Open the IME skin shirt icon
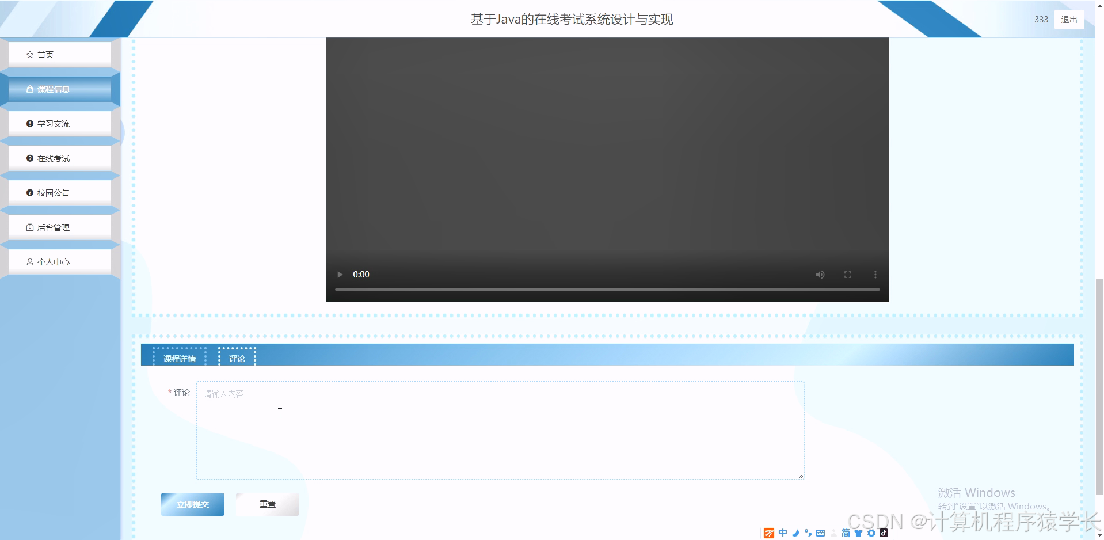The image size is (1104, 540). [859, 533]
